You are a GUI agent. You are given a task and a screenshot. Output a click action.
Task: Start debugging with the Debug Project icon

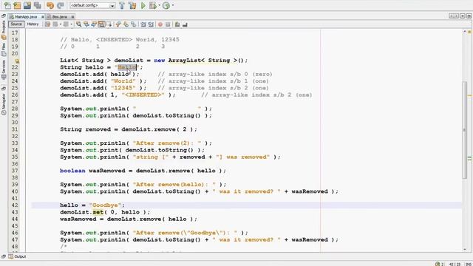(x=153, y=5)
